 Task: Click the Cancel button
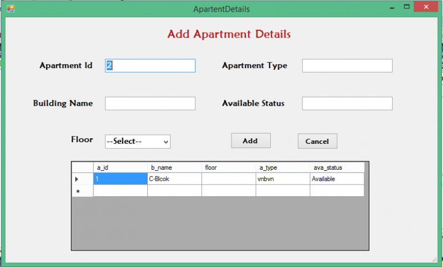click(317, 142)
